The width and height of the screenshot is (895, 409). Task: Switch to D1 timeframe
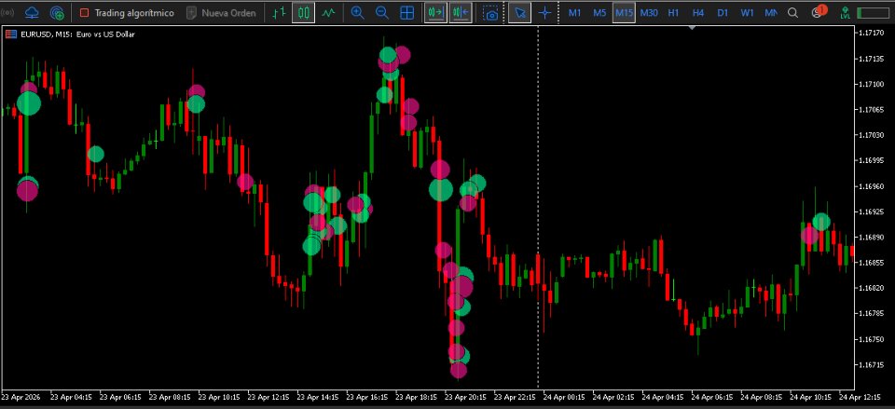point(723,12)
